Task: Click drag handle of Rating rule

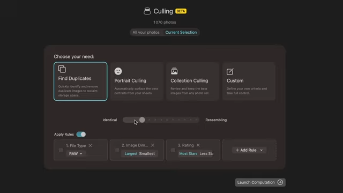Action: coord(173,150)
